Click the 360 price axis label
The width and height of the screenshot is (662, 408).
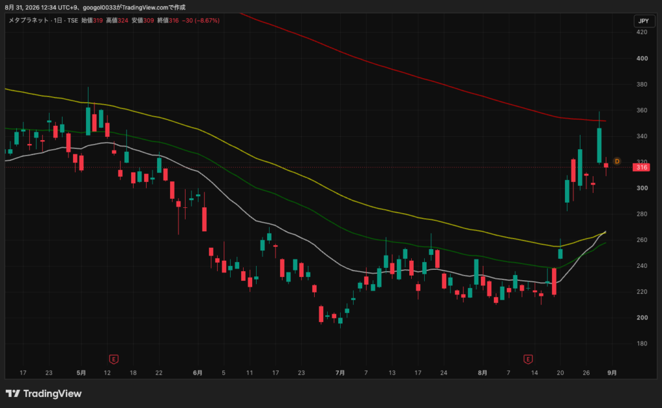tap(642, 110)
